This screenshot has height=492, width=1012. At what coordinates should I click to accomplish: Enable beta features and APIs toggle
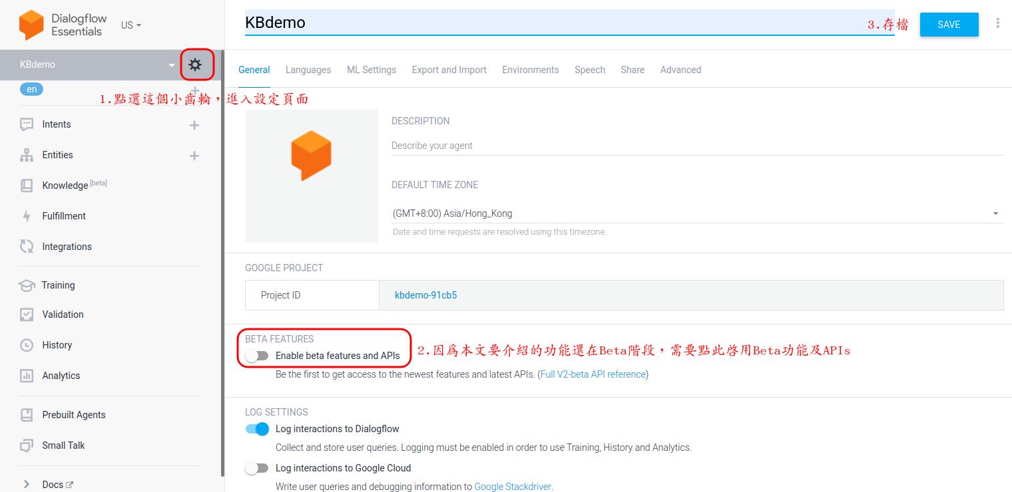point(256,356)
